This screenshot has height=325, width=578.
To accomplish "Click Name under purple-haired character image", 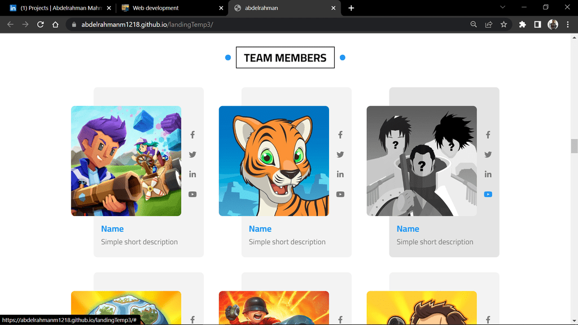I will [x=112, y=229].
